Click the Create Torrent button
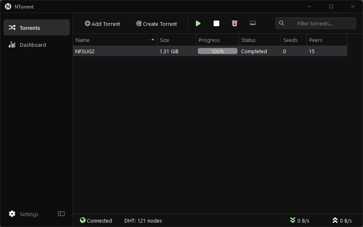The width and height of the screenshot is (363, 227). pyautogui.click(x=157, y=24)
